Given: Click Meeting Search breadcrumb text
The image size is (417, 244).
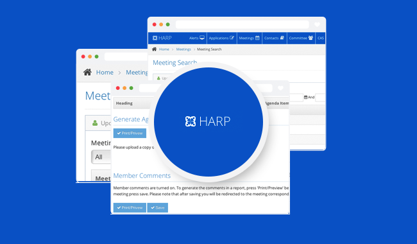Looking at the screenshot, I should click(x=209, y=49).
